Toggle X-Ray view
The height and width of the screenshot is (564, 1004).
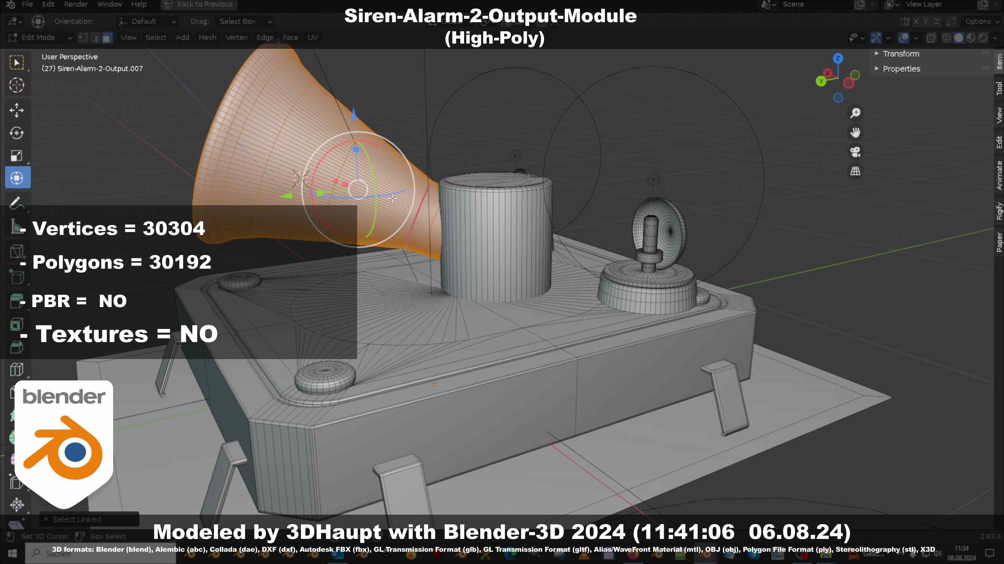pos(931,38)
